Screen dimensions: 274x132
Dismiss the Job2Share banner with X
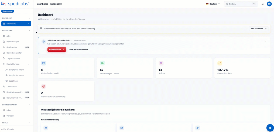[x=265, y=41]
